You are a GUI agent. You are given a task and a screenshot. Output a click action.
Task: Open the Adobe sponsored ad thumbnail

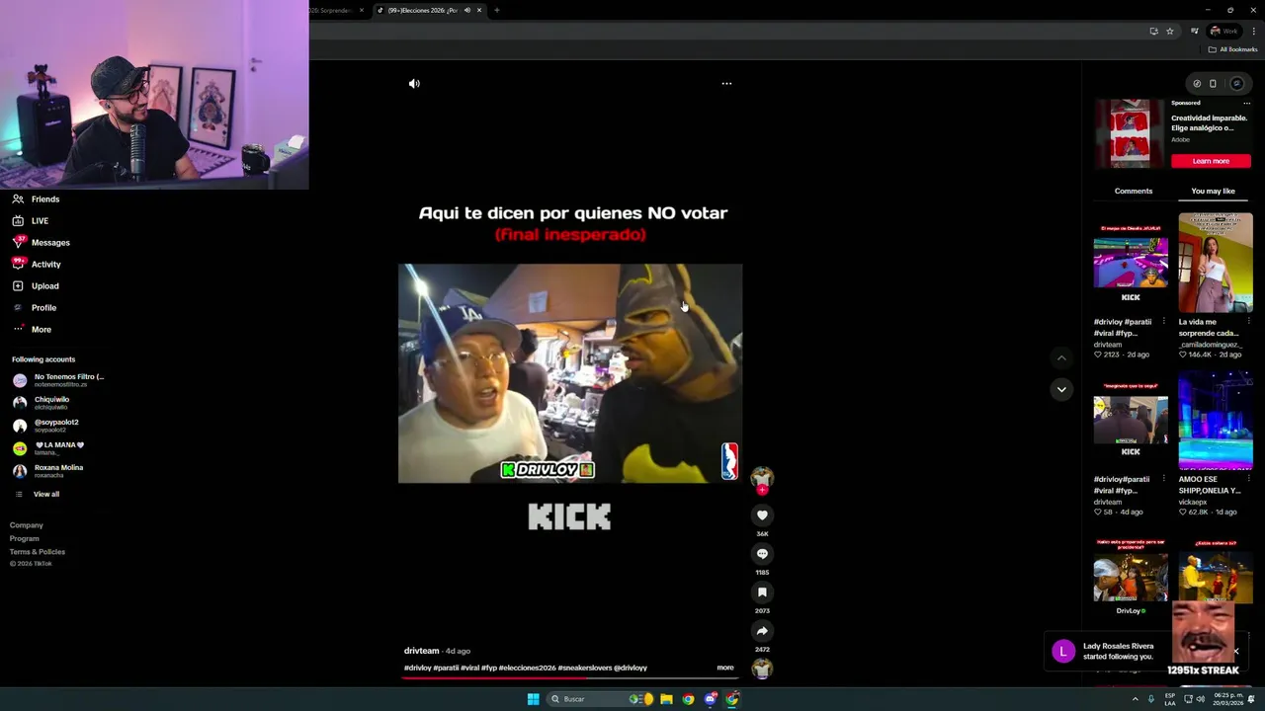coord(1130,133)
